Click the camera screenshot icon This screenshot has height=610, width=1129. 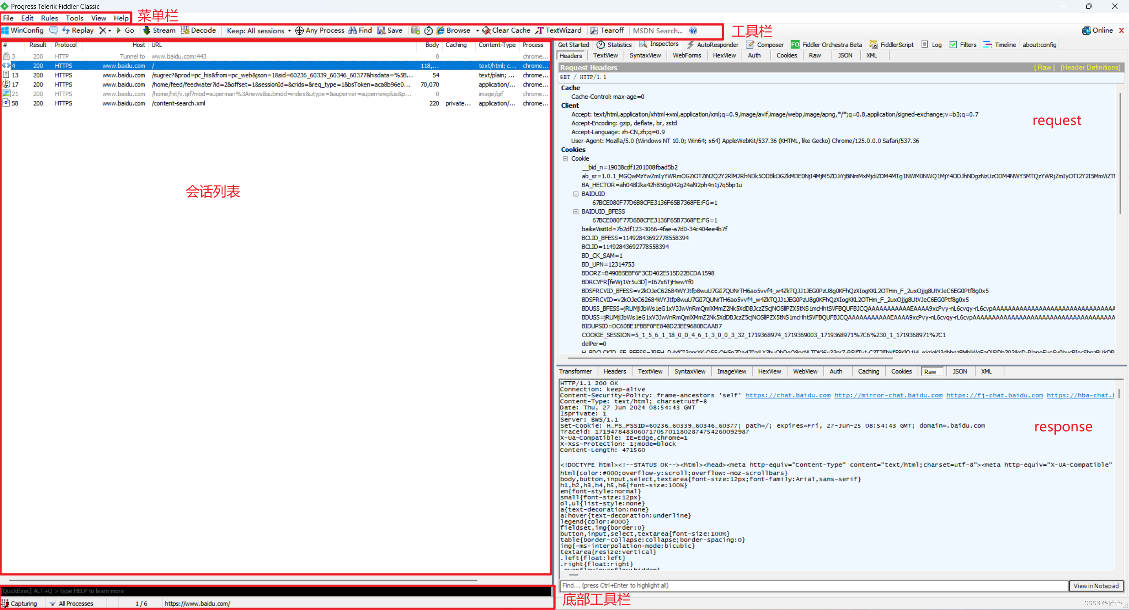coord(415,30)
